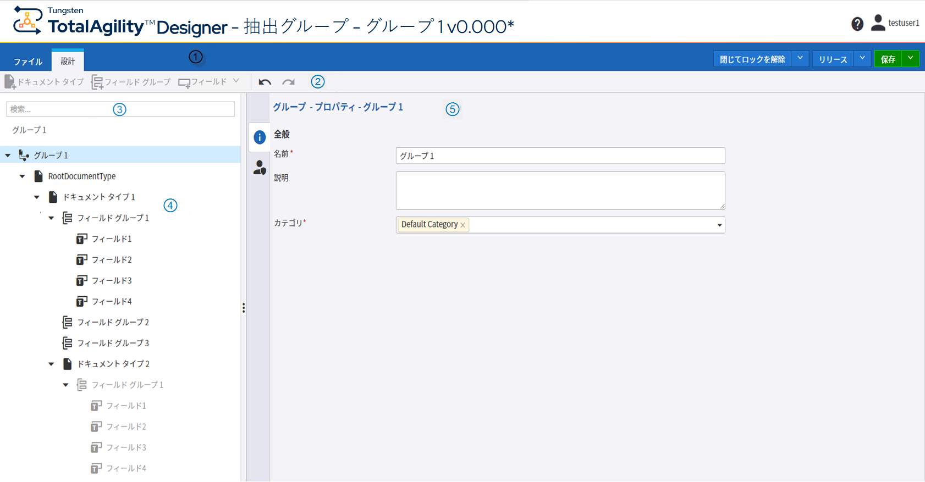Remove the Default Category tag
The width and height of the screenshot is (925, 482).
(463, 225)
